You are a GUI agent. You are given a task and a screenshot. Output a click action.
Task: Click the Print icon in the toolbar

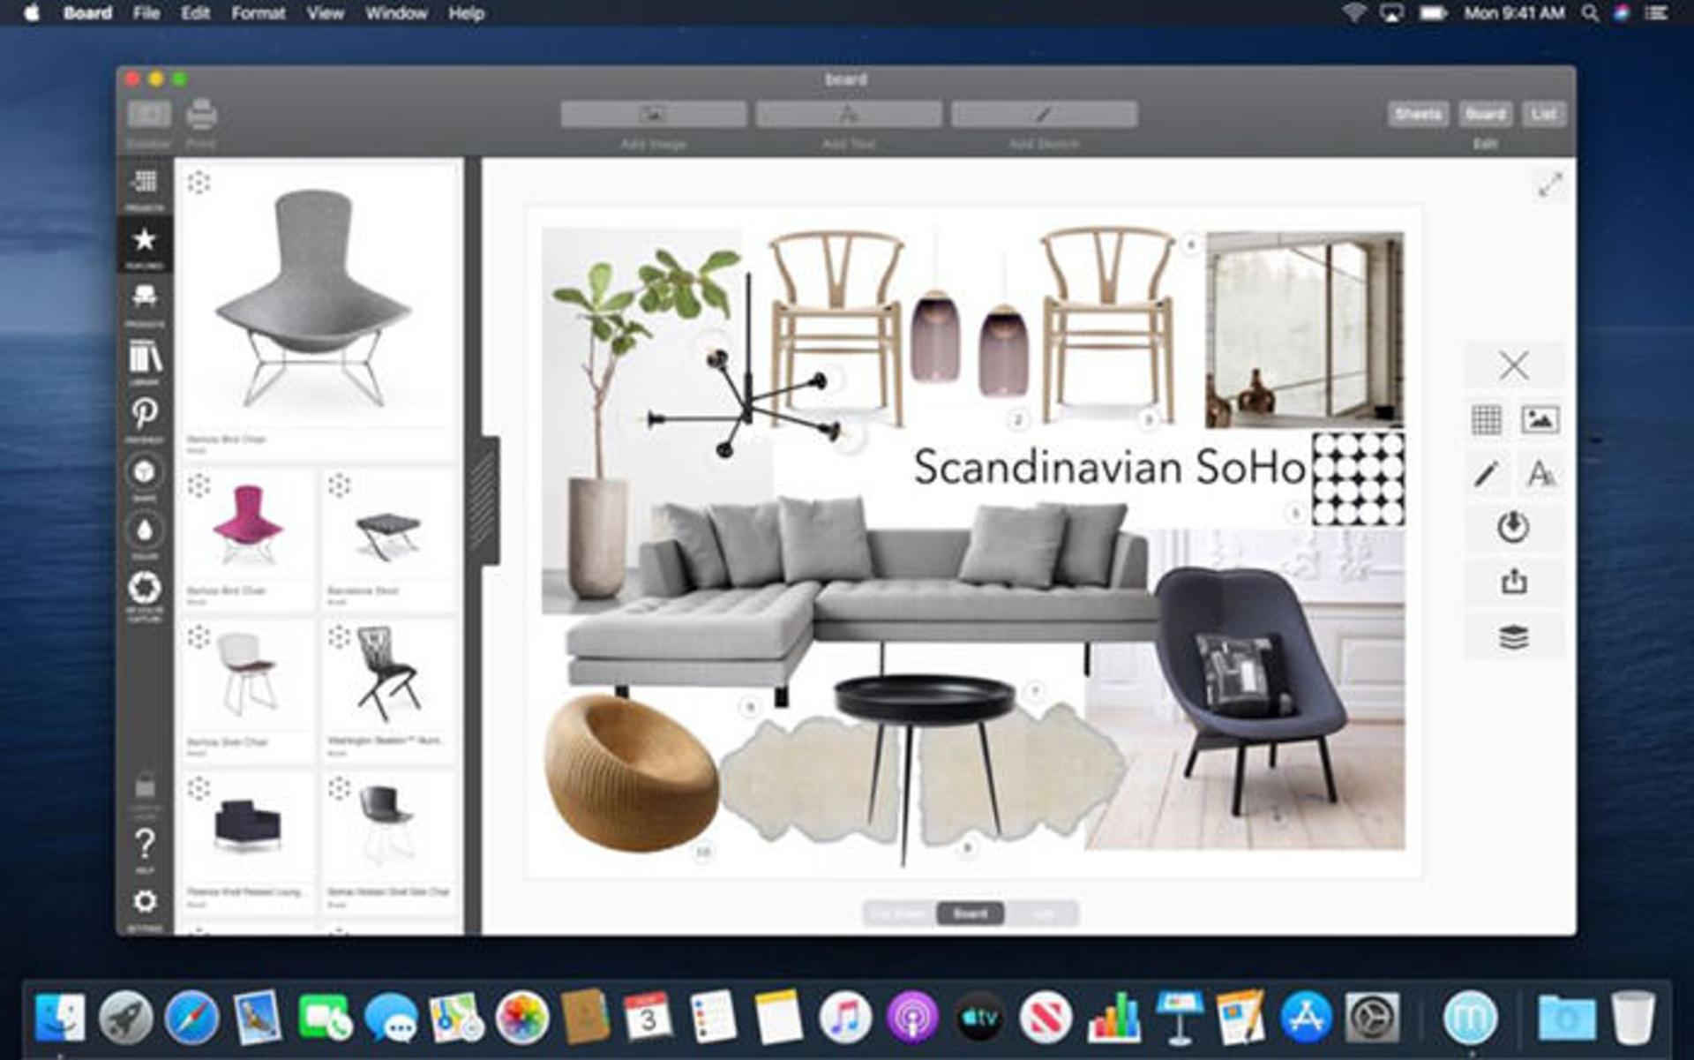tap(201, 115)
